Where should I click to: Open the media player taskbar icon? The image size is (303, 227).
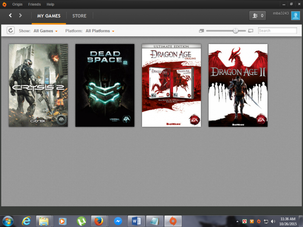point(62,221)
